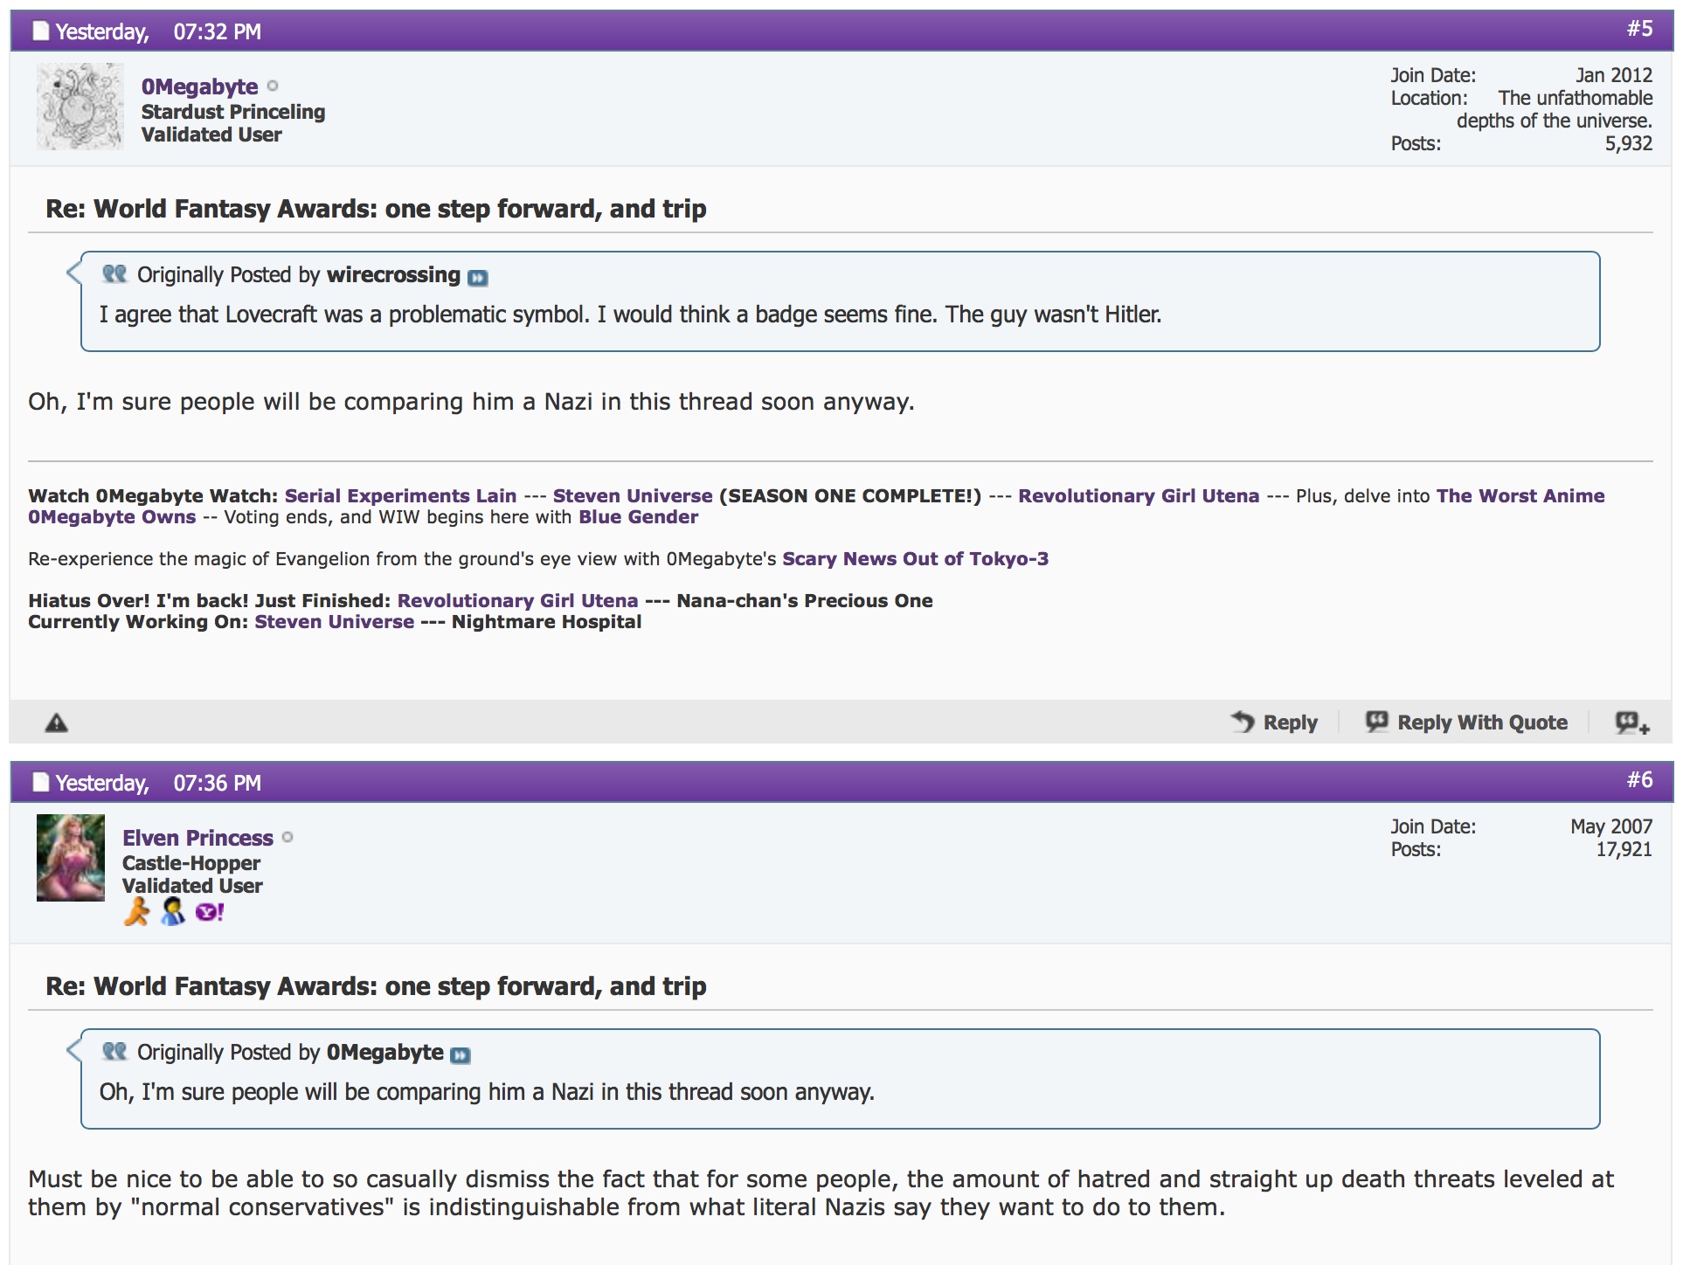Open Revolutionary Girl Utena link after SEASON ONE COMPLETE
The height and width of the screenshot is (1265, 1690).
[x=1139, y=495]
